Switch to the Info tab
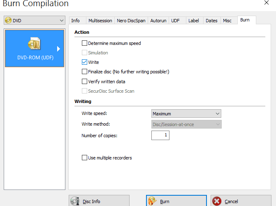Image resolution: width=276 pixels, height=206 pixels. (77, 21)
